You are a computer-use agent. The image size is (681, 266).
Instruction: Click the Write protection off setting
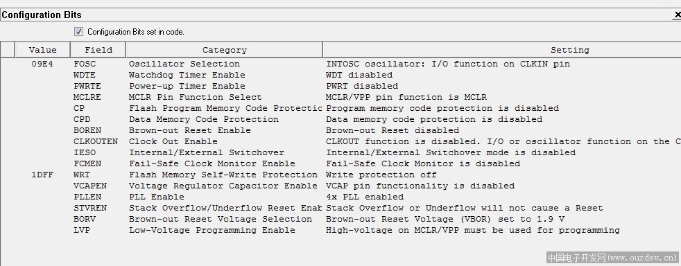381,175
